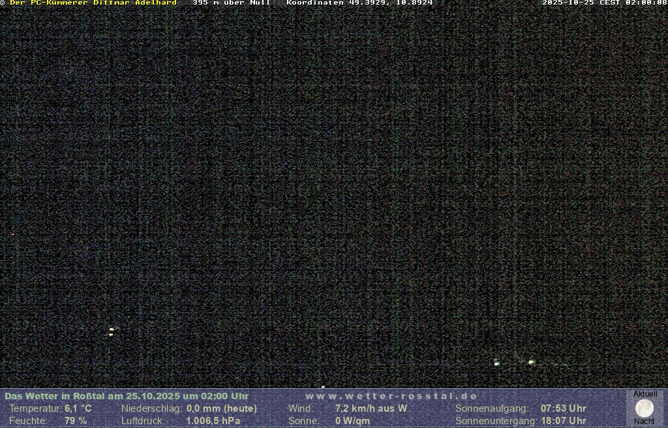668x428 pixels.
Task: Click the Sonnenuntergang time 18:07 Uhr
Action: click(x=563, y=421)
